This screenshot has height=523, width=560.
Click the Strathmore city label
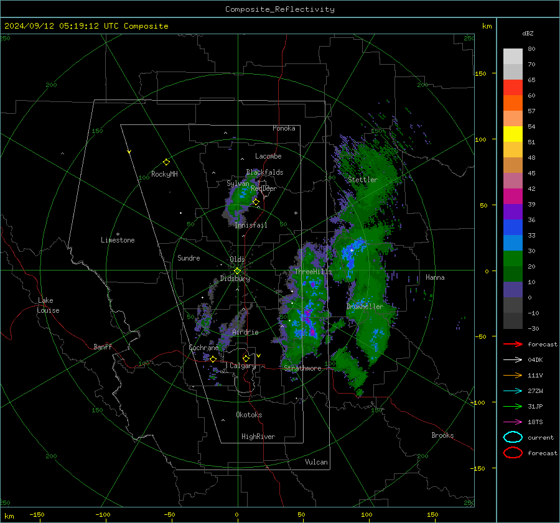(302, 368)
